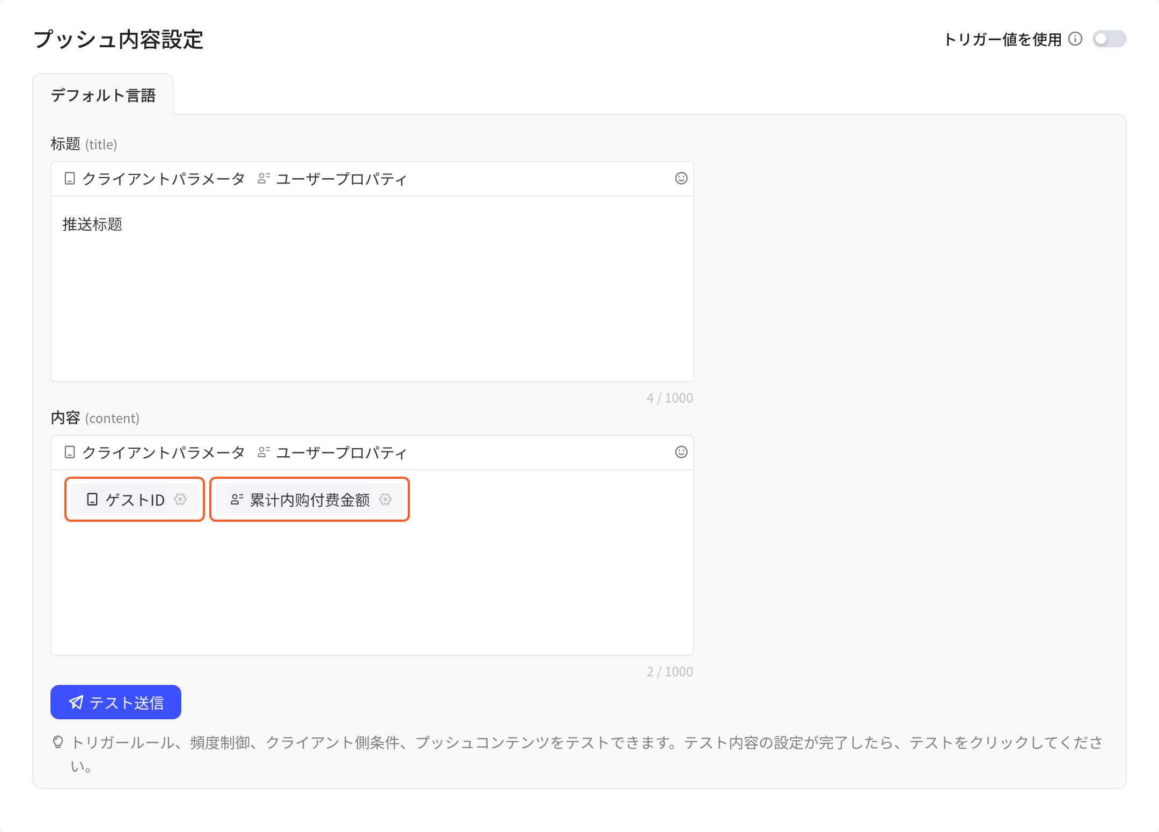This screenshot has width=1159, height=832.
Task: Click the 标题 (title) label
Action: pyautogui.click(x=84, y=144)
